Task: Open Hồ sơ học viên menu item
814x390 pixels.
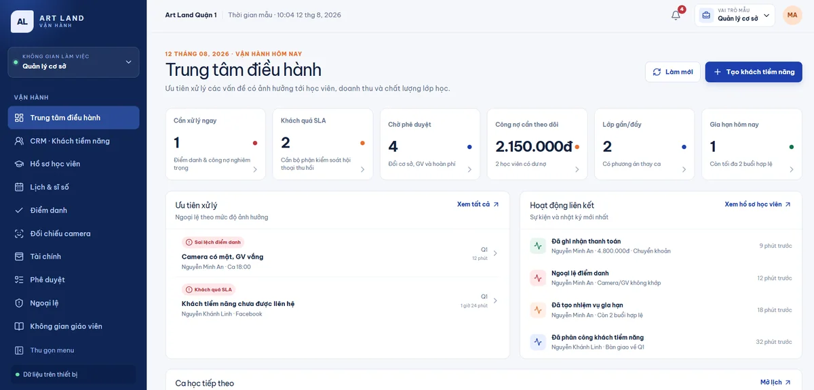Action: tap(73, 164)
